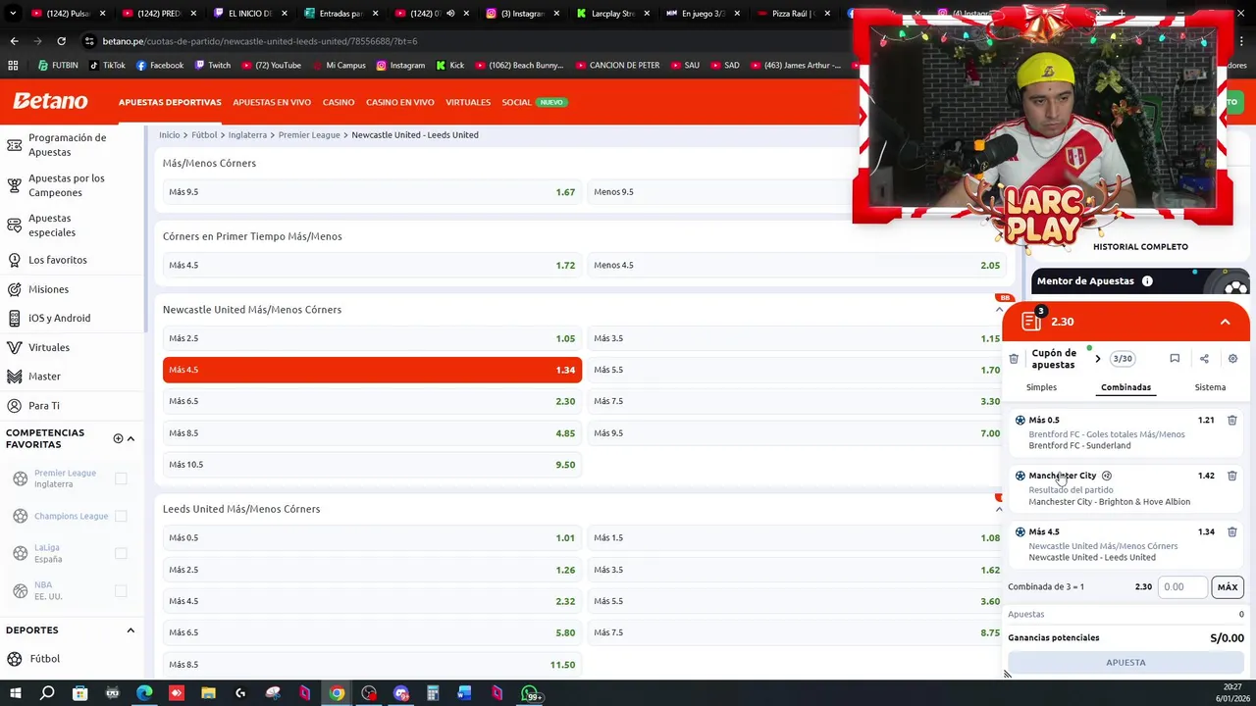Viewport: 1256px width, 706px height.
Task: Tick the Champions League checkbox
Action: tap(121, 516)
